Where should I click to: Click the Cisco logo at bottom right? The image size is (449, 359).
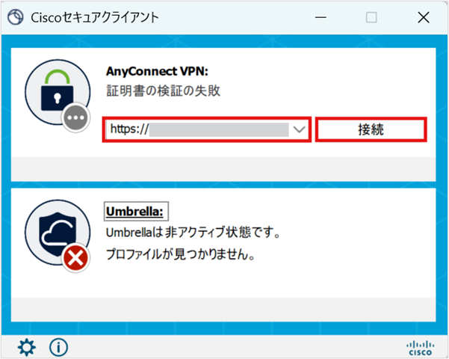coord(420,348)
